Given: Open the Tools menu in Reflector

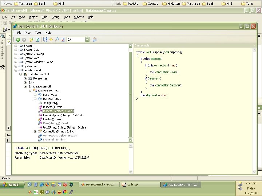Looking at the screenshot, I should point(38,33).
